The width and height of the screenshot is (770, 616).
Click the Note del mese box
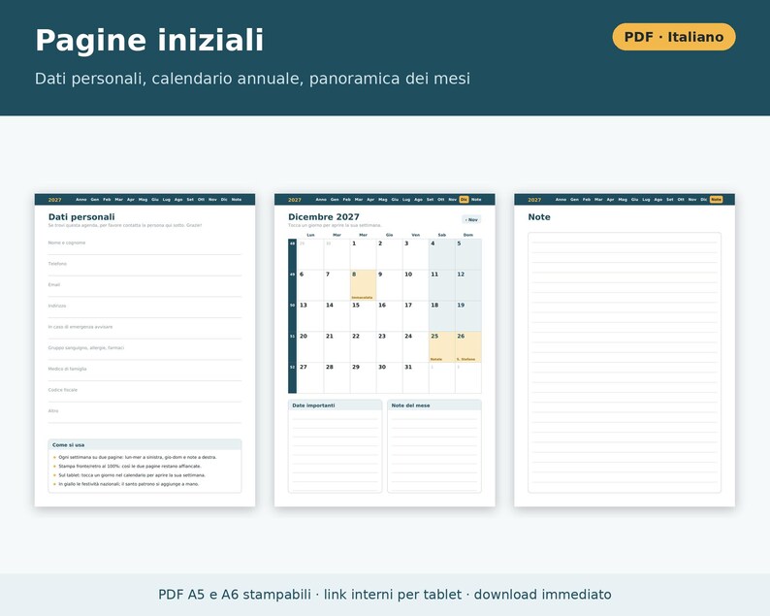click(x=434, y=446)
